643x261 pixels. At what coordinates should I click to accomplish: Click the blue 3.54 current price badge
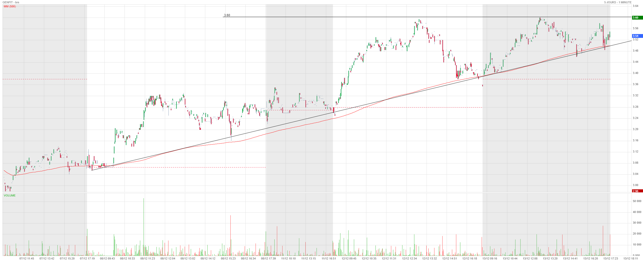pyautogui.click(x=637, y=36)
